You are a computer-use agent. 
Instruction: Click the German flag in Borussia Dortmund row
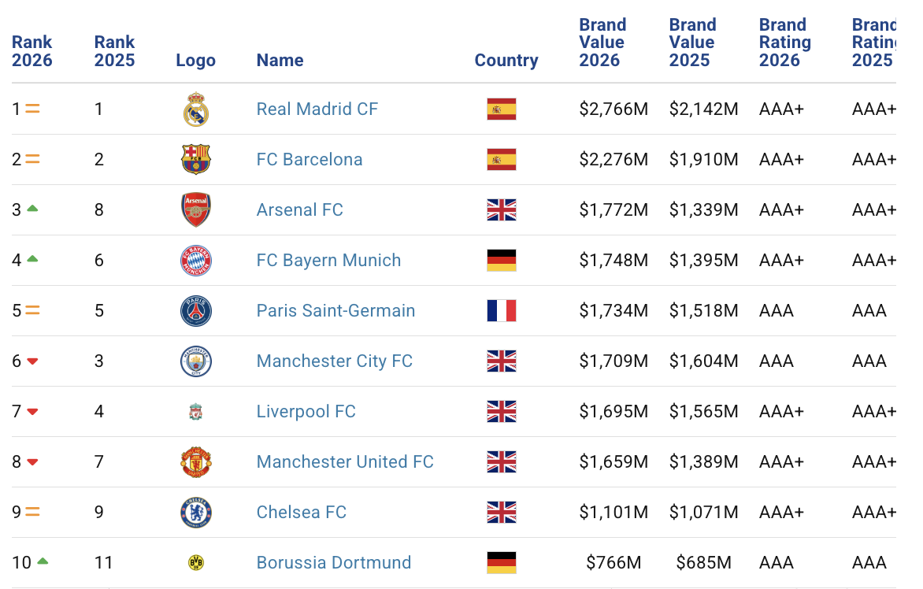pyautogui.click(x=502, y=563)
